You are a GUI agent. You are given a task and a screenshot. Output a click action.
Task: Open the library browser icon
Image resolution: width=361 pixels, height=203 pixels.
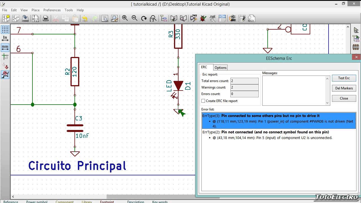(x=183, y=18)
